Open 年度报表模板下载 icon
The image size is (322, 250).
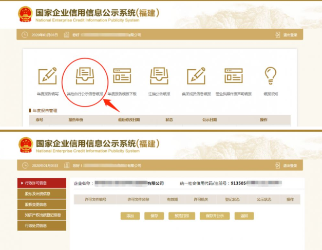pyautogui.click(x=122, y=76)
